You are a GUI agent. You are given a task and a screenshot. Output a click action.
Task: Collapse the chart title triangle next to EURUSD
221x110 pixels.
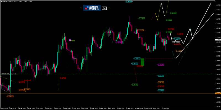tap(1, 1)
